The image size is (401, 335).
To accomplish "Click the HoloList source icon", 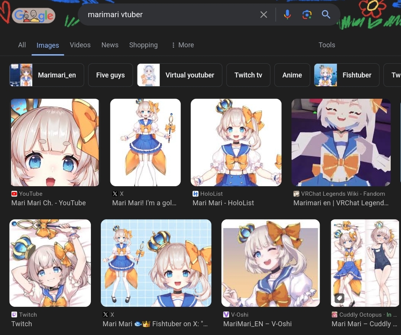I will tap(196, 194).
